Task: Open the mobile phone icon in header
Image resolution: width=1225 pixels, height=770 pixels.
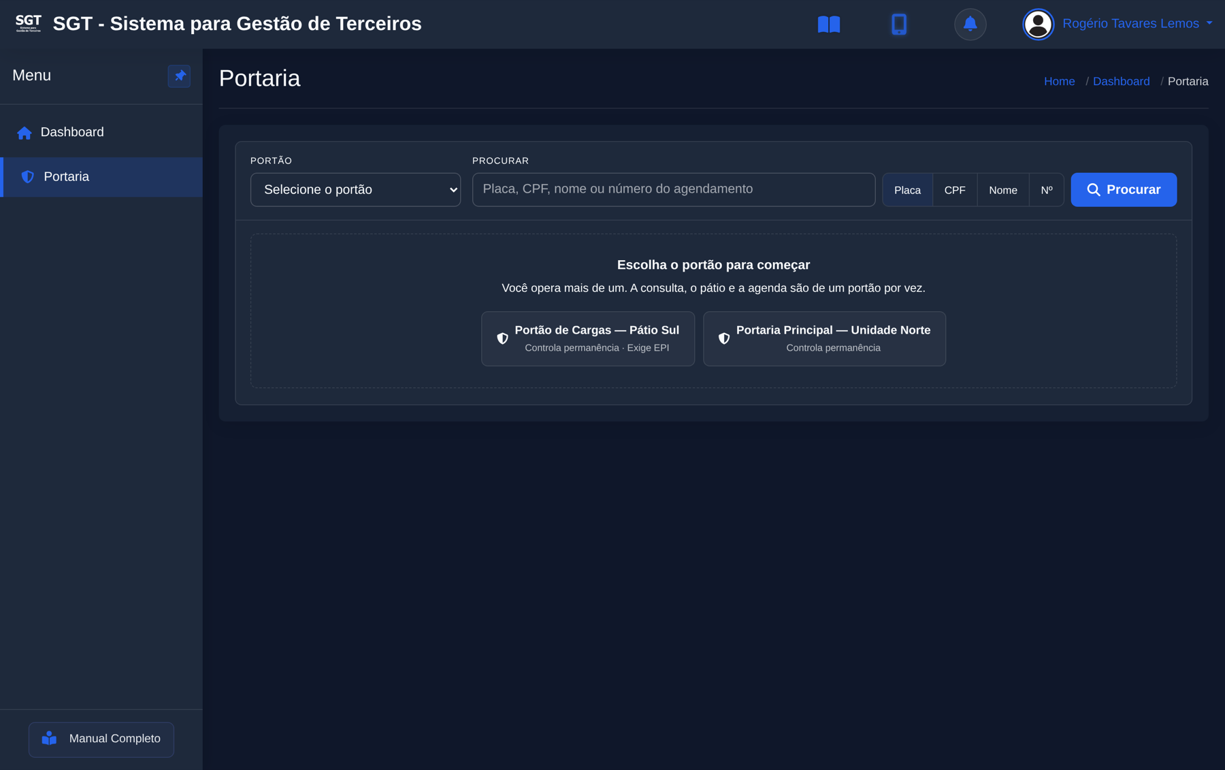Action: 898,25
